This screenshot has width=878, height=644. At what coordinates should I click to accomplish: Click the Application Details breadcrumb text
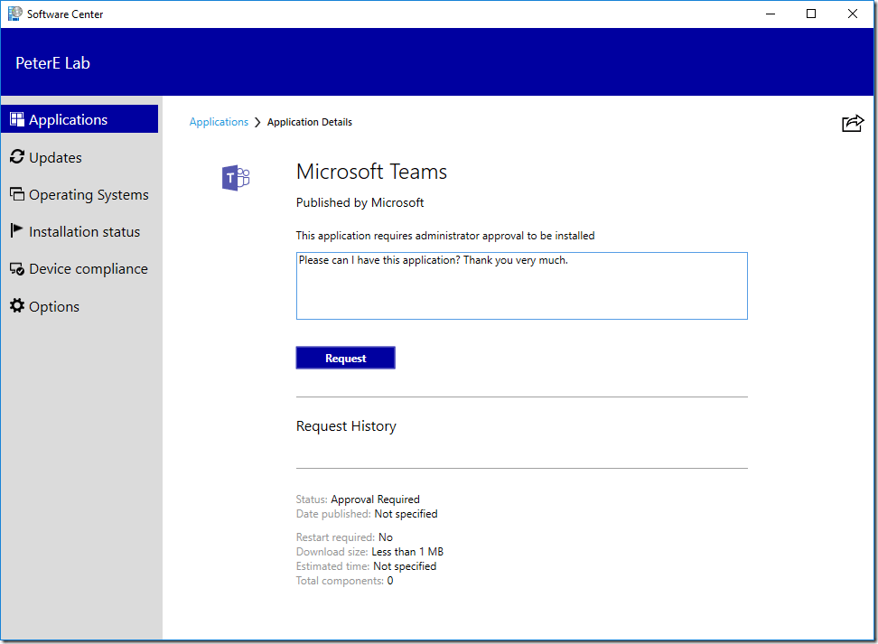click(x=310, y=122)
